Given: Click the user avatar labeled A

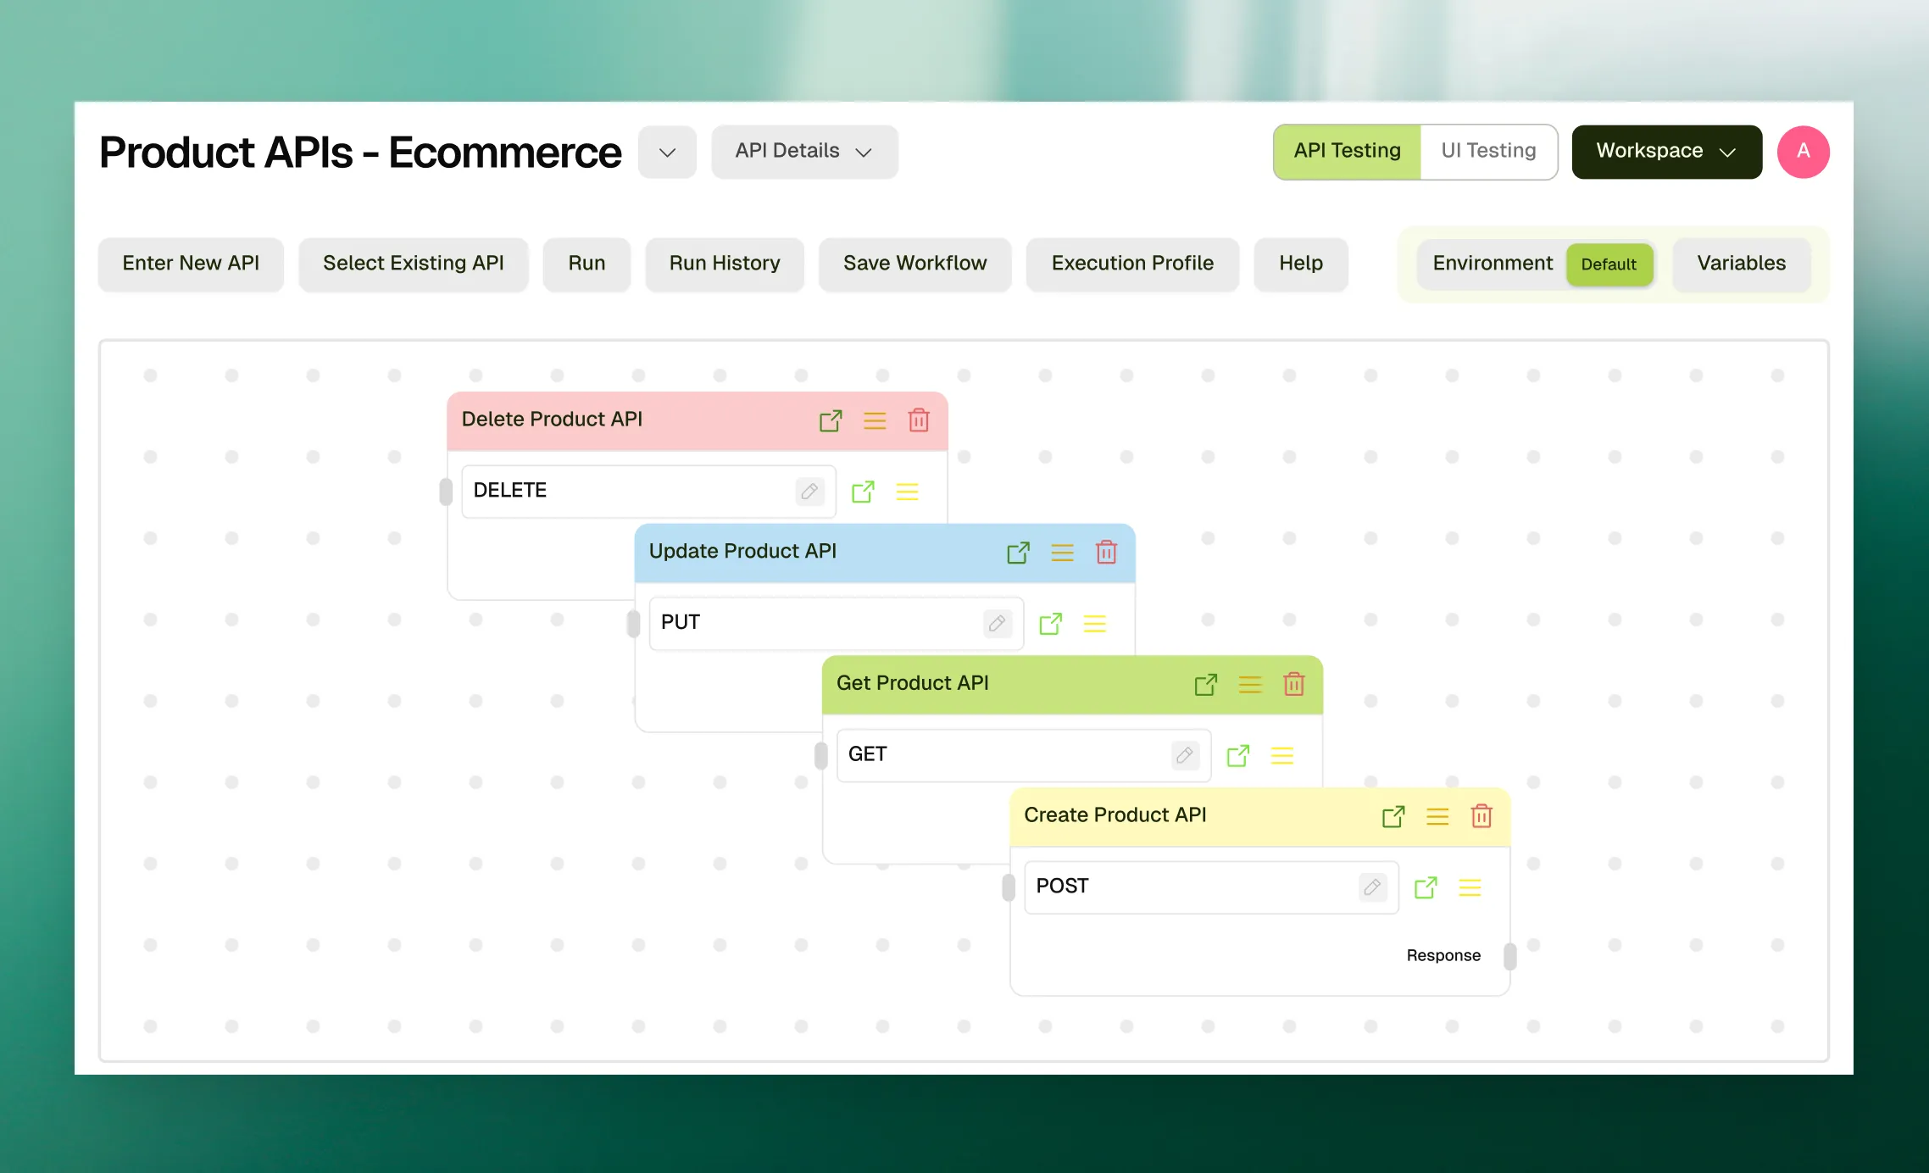Looking at the screenshot, I should coord(1803,152).
